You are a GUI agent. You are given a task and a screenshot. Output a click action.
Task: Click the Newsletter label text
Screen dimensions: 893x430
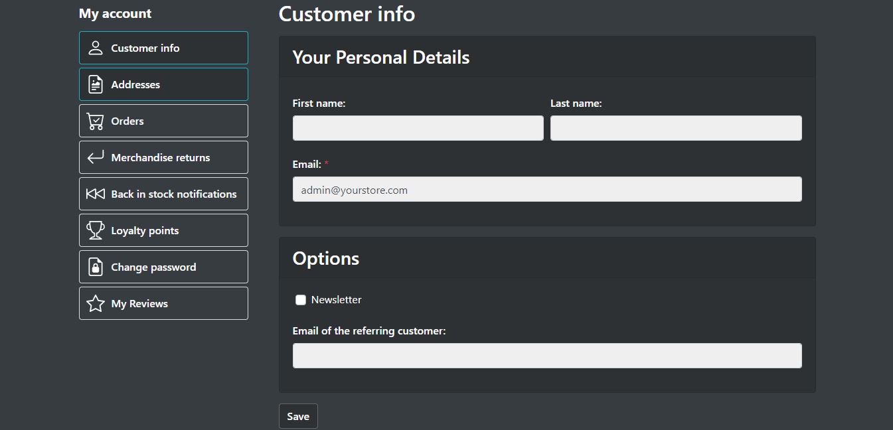pyautogui.click(x=336, y=300)
